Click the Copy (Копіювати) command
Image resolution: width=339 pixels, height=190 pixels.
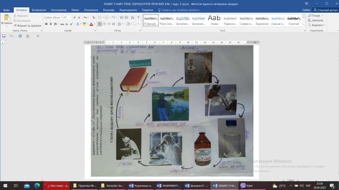[22, 21]
